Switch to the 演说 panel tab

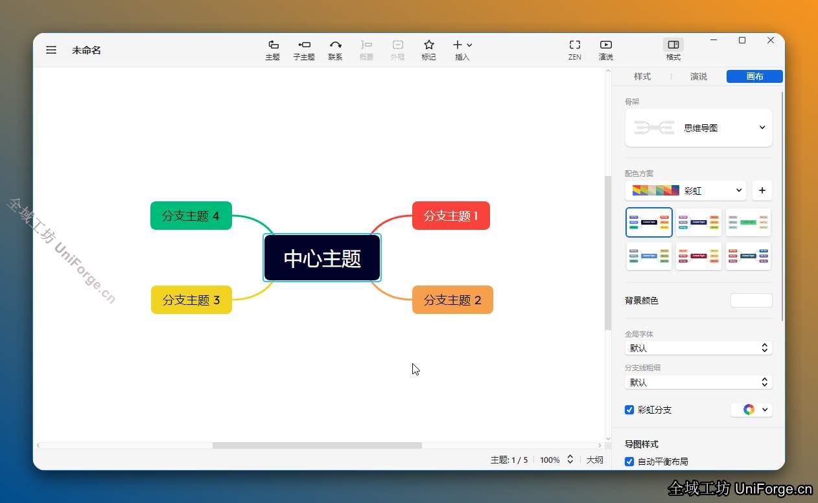(x=699, y=76)
